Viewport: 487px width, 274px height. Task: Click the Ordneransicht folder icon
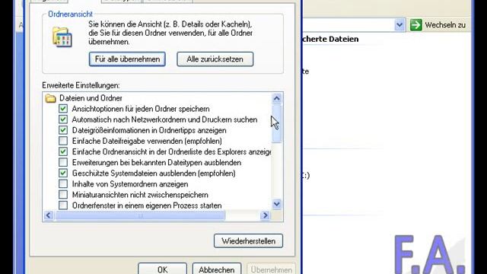point(62,37)
